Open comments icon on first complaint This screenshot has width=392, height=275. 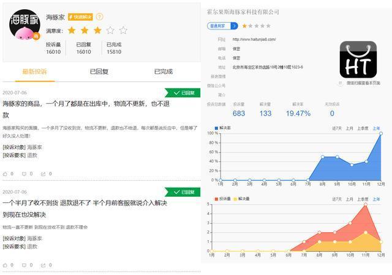(x=24, y=174)
